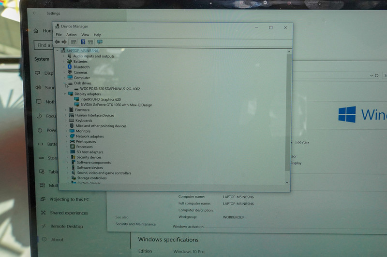Click the Back arrow toolbar icon in Device Manager

[x=57, y=42]
